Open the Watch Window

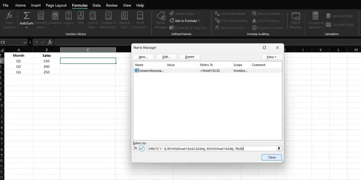(x=296, y=20)
